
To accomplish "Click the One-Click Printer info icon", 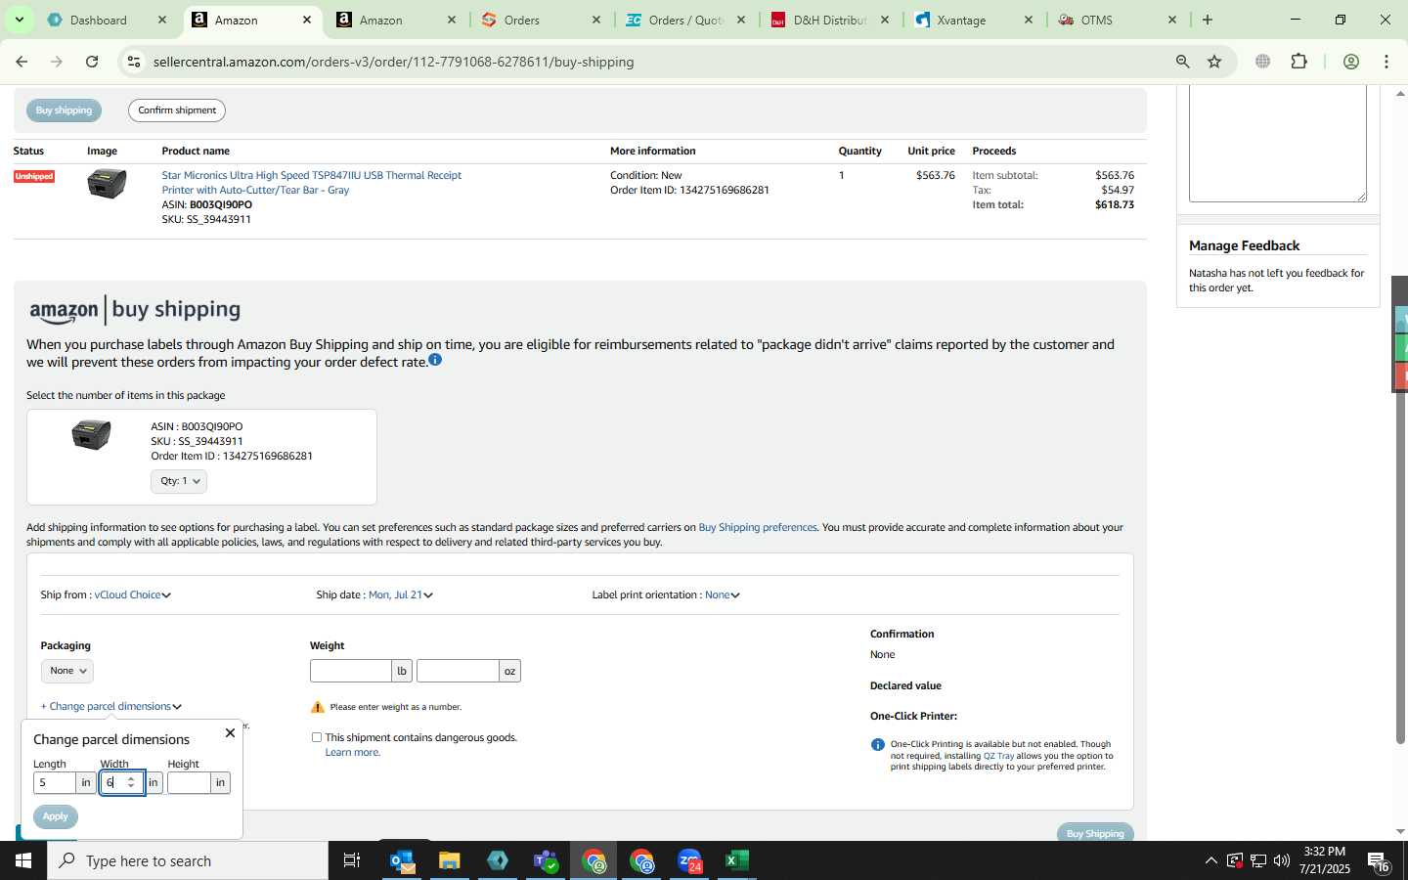I will click(x=877, y=745).
